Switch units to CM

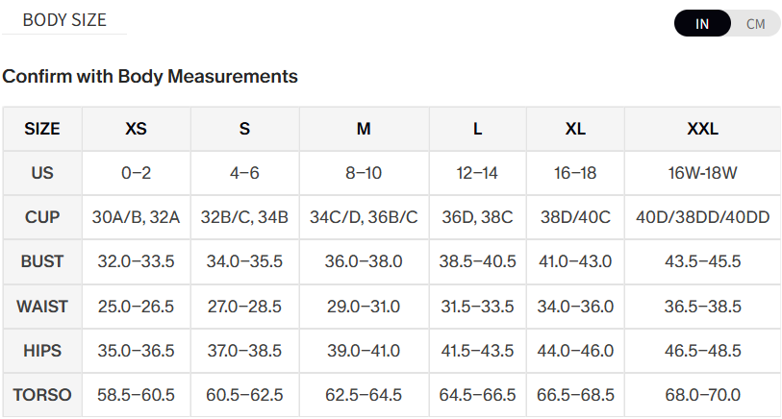(x=755, y=24)
